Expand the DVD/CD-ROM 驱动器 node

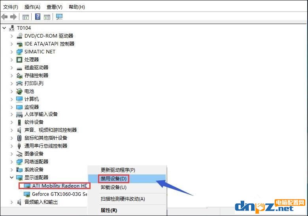pyautogui.click(x=11, y=36)
